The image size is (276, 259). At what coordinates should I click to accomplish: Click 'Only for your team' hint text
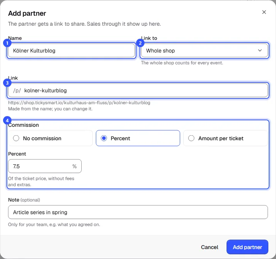pyautogui.click(x=54, y=225)
